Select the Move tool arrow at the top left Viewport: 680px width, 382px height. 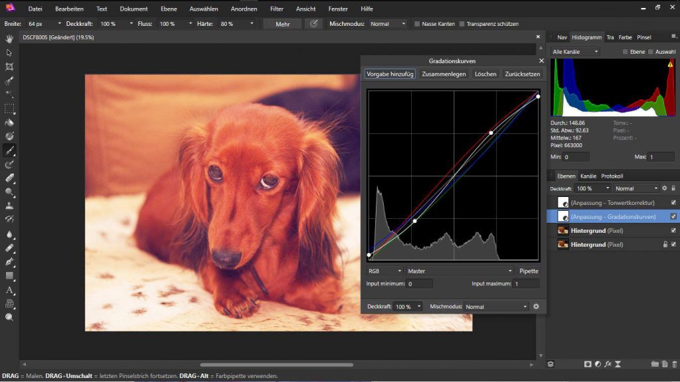pyautogui.click(x=9, y=52)
